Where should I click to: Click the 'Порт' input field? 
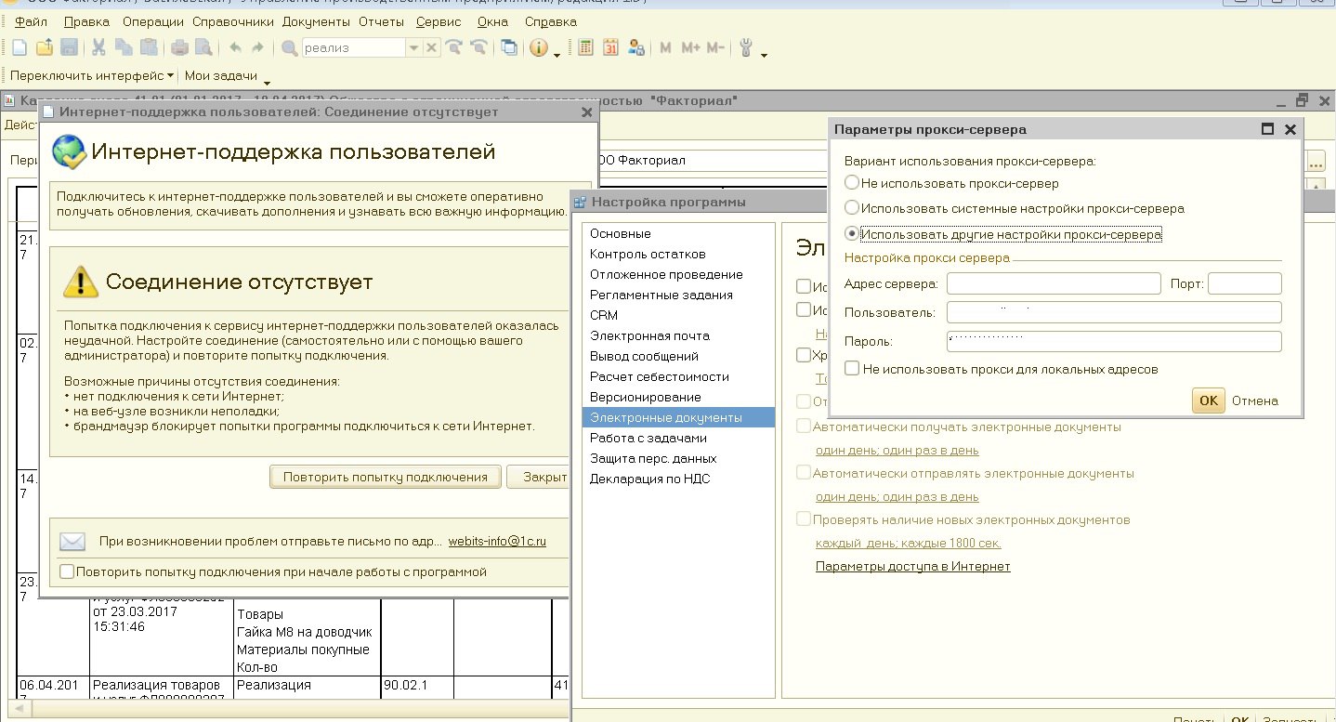pyautogui.click(x=1245, y=283)
